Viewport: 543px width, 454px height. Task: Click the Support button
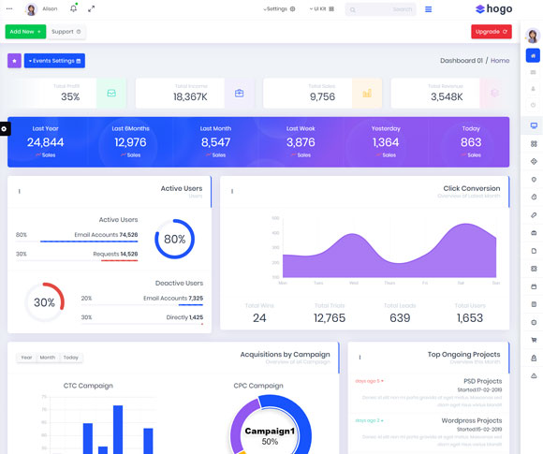[x=66, y=32]
